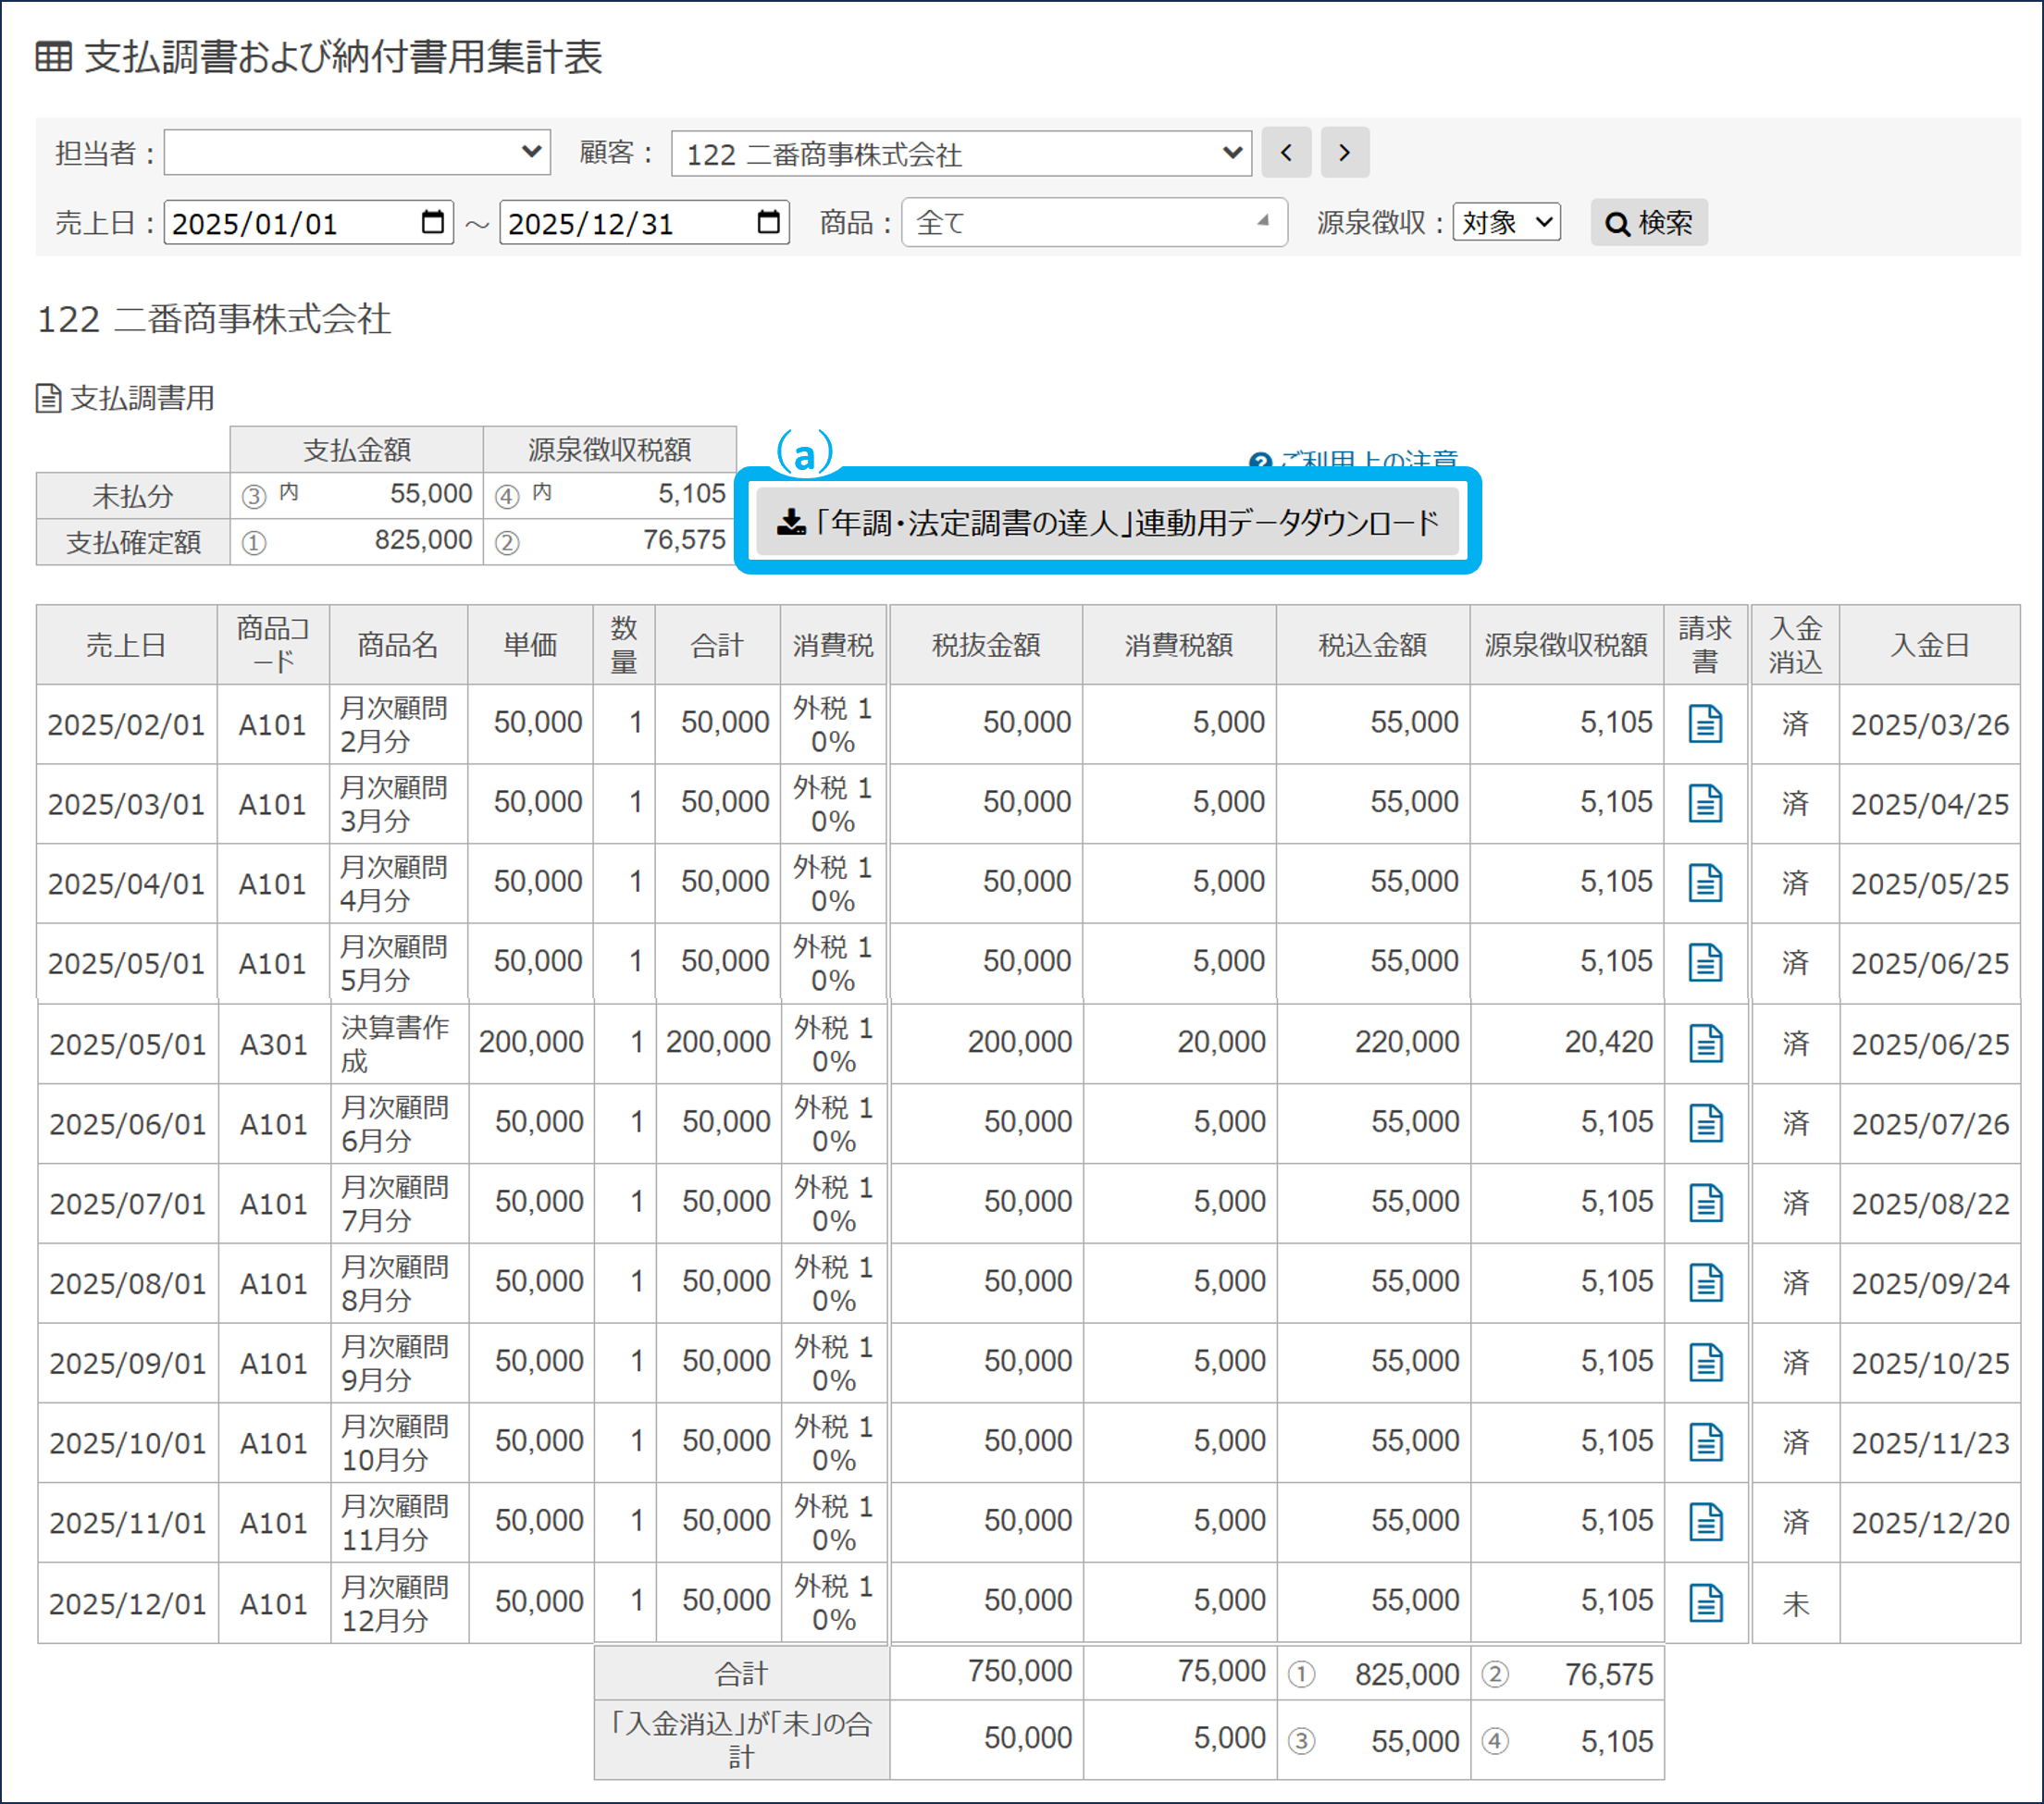Click the 売上日 column header

[x=126, y=645]
